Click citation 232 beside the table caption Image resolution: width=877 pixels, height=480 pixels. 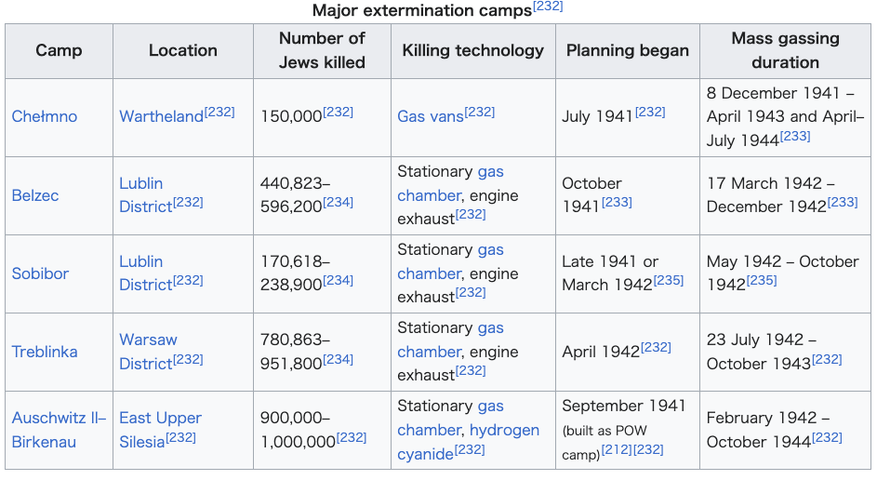point(548,7)
